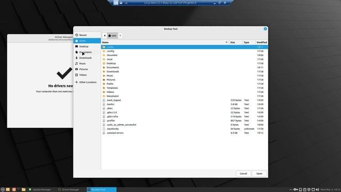The width and height of the screenshot is (341, 192).
Task: Open the folder launcher next to the terminal icon
Action: tap(23, 190)
